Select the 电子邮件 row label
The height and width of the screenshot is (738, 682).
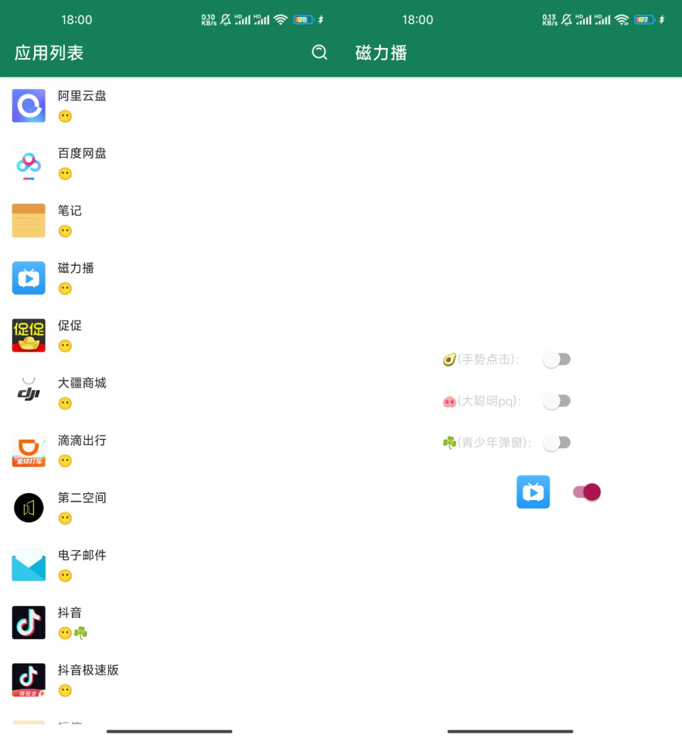(x=82, y=555)
